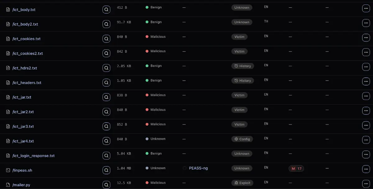Click the M 17 detection badge
The image size is (373, 189).
point(296,169)
